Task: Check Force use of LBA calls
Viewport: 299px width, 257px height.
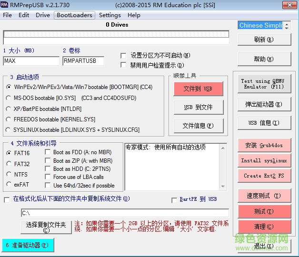Action: coord(48,177)
